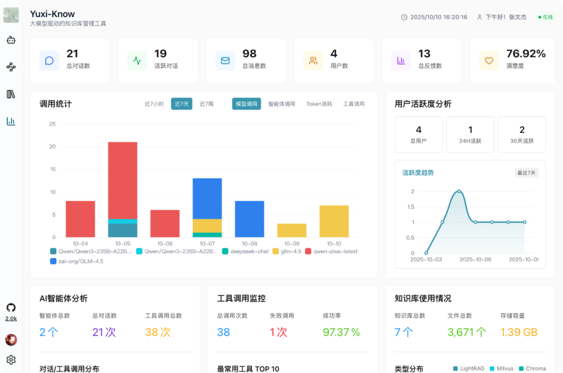The height and width of the screenshot is (373, 563).
Task: Click the envelope icon on the 总消息数 card
Action: pyautogui.click(x=225, y=61)
